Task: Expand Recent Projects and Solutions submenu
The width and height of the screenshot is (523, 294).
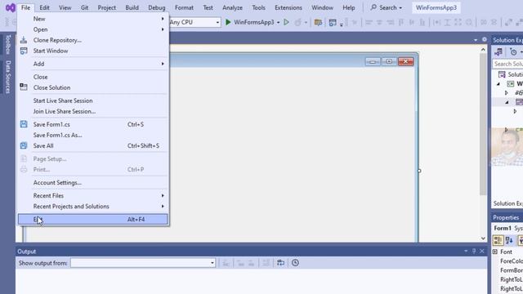Action: [92, 207]
